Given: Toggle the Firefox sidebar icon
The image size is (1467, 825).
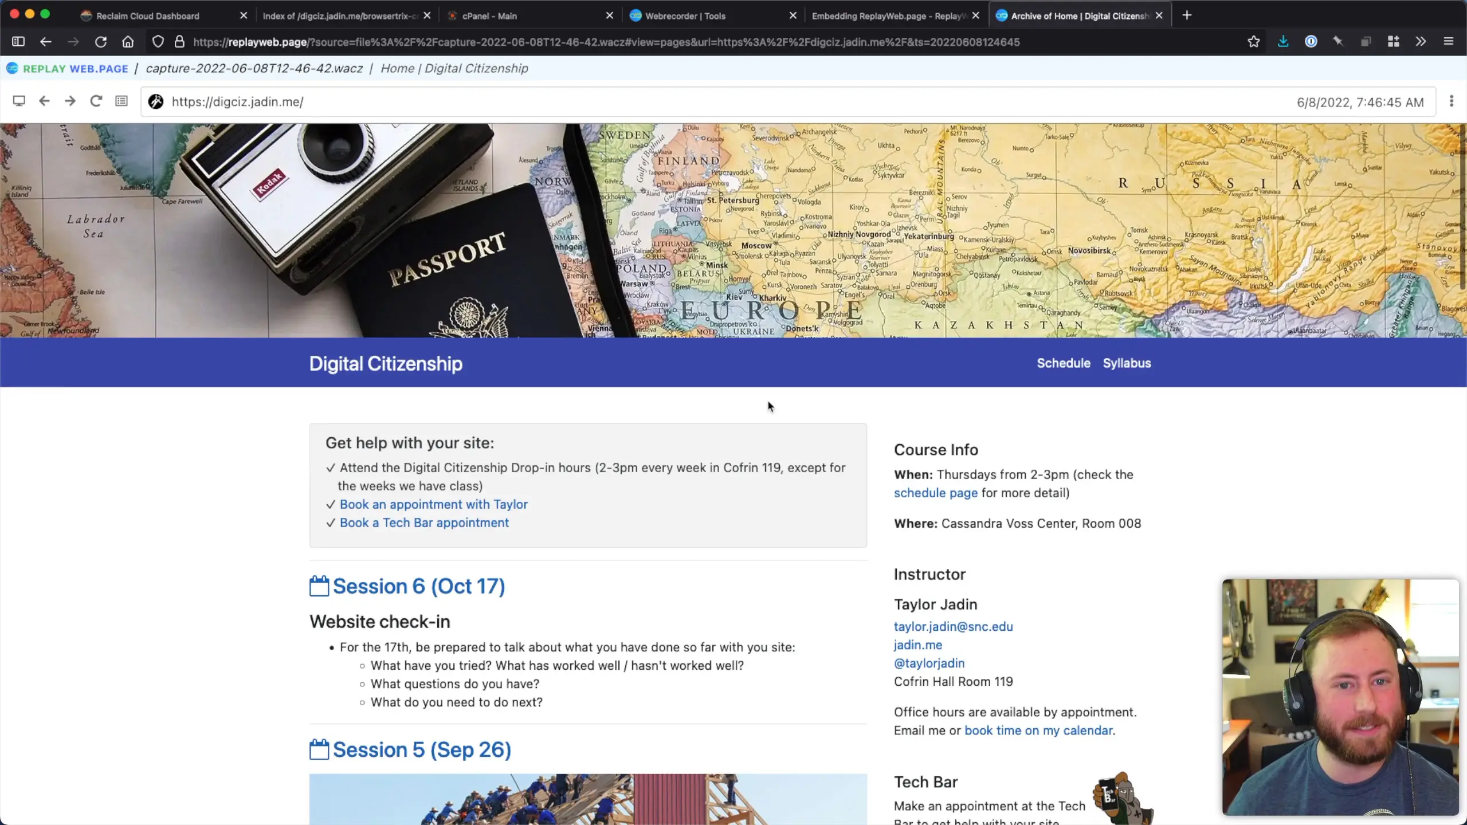Looking at the screenshot, I should click(18, 42).
